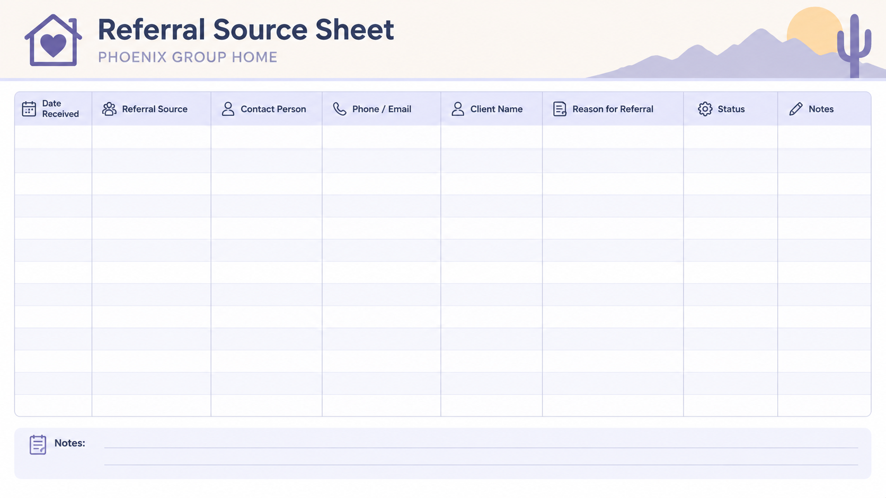The width and height of the screenshot is (886, 498).
Task: Select the Notes column header text
Action: click(821, 109)
